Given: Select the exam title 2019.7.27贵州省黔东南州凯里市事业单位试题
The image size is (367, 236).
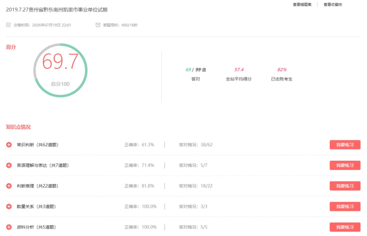Looking at the screenshot, I should (x=57, y=9).
